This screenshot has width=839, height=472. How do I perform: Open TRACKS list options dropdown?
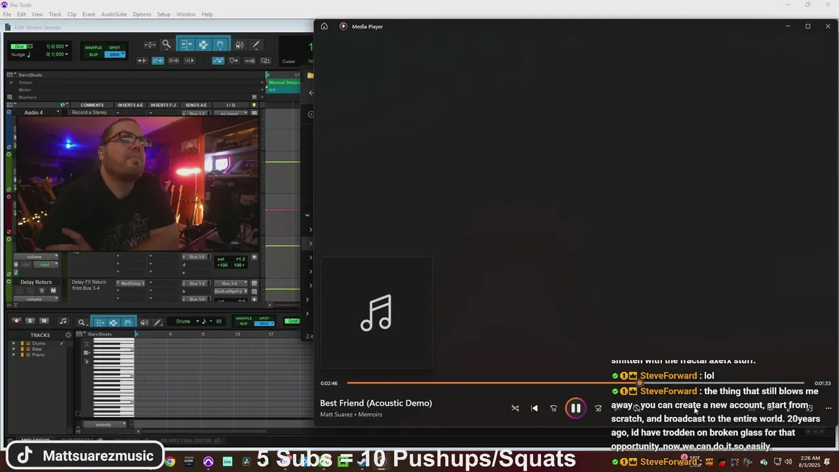point(68,335)
